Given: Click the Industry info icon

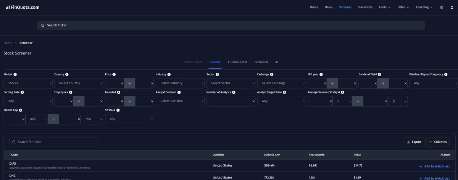Looking at the screenshot, I should [169, 74].
